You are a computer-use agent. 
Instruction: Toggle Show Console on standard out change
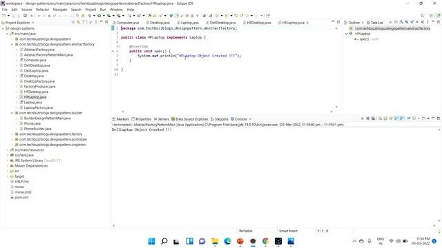[x=396, y=118]
